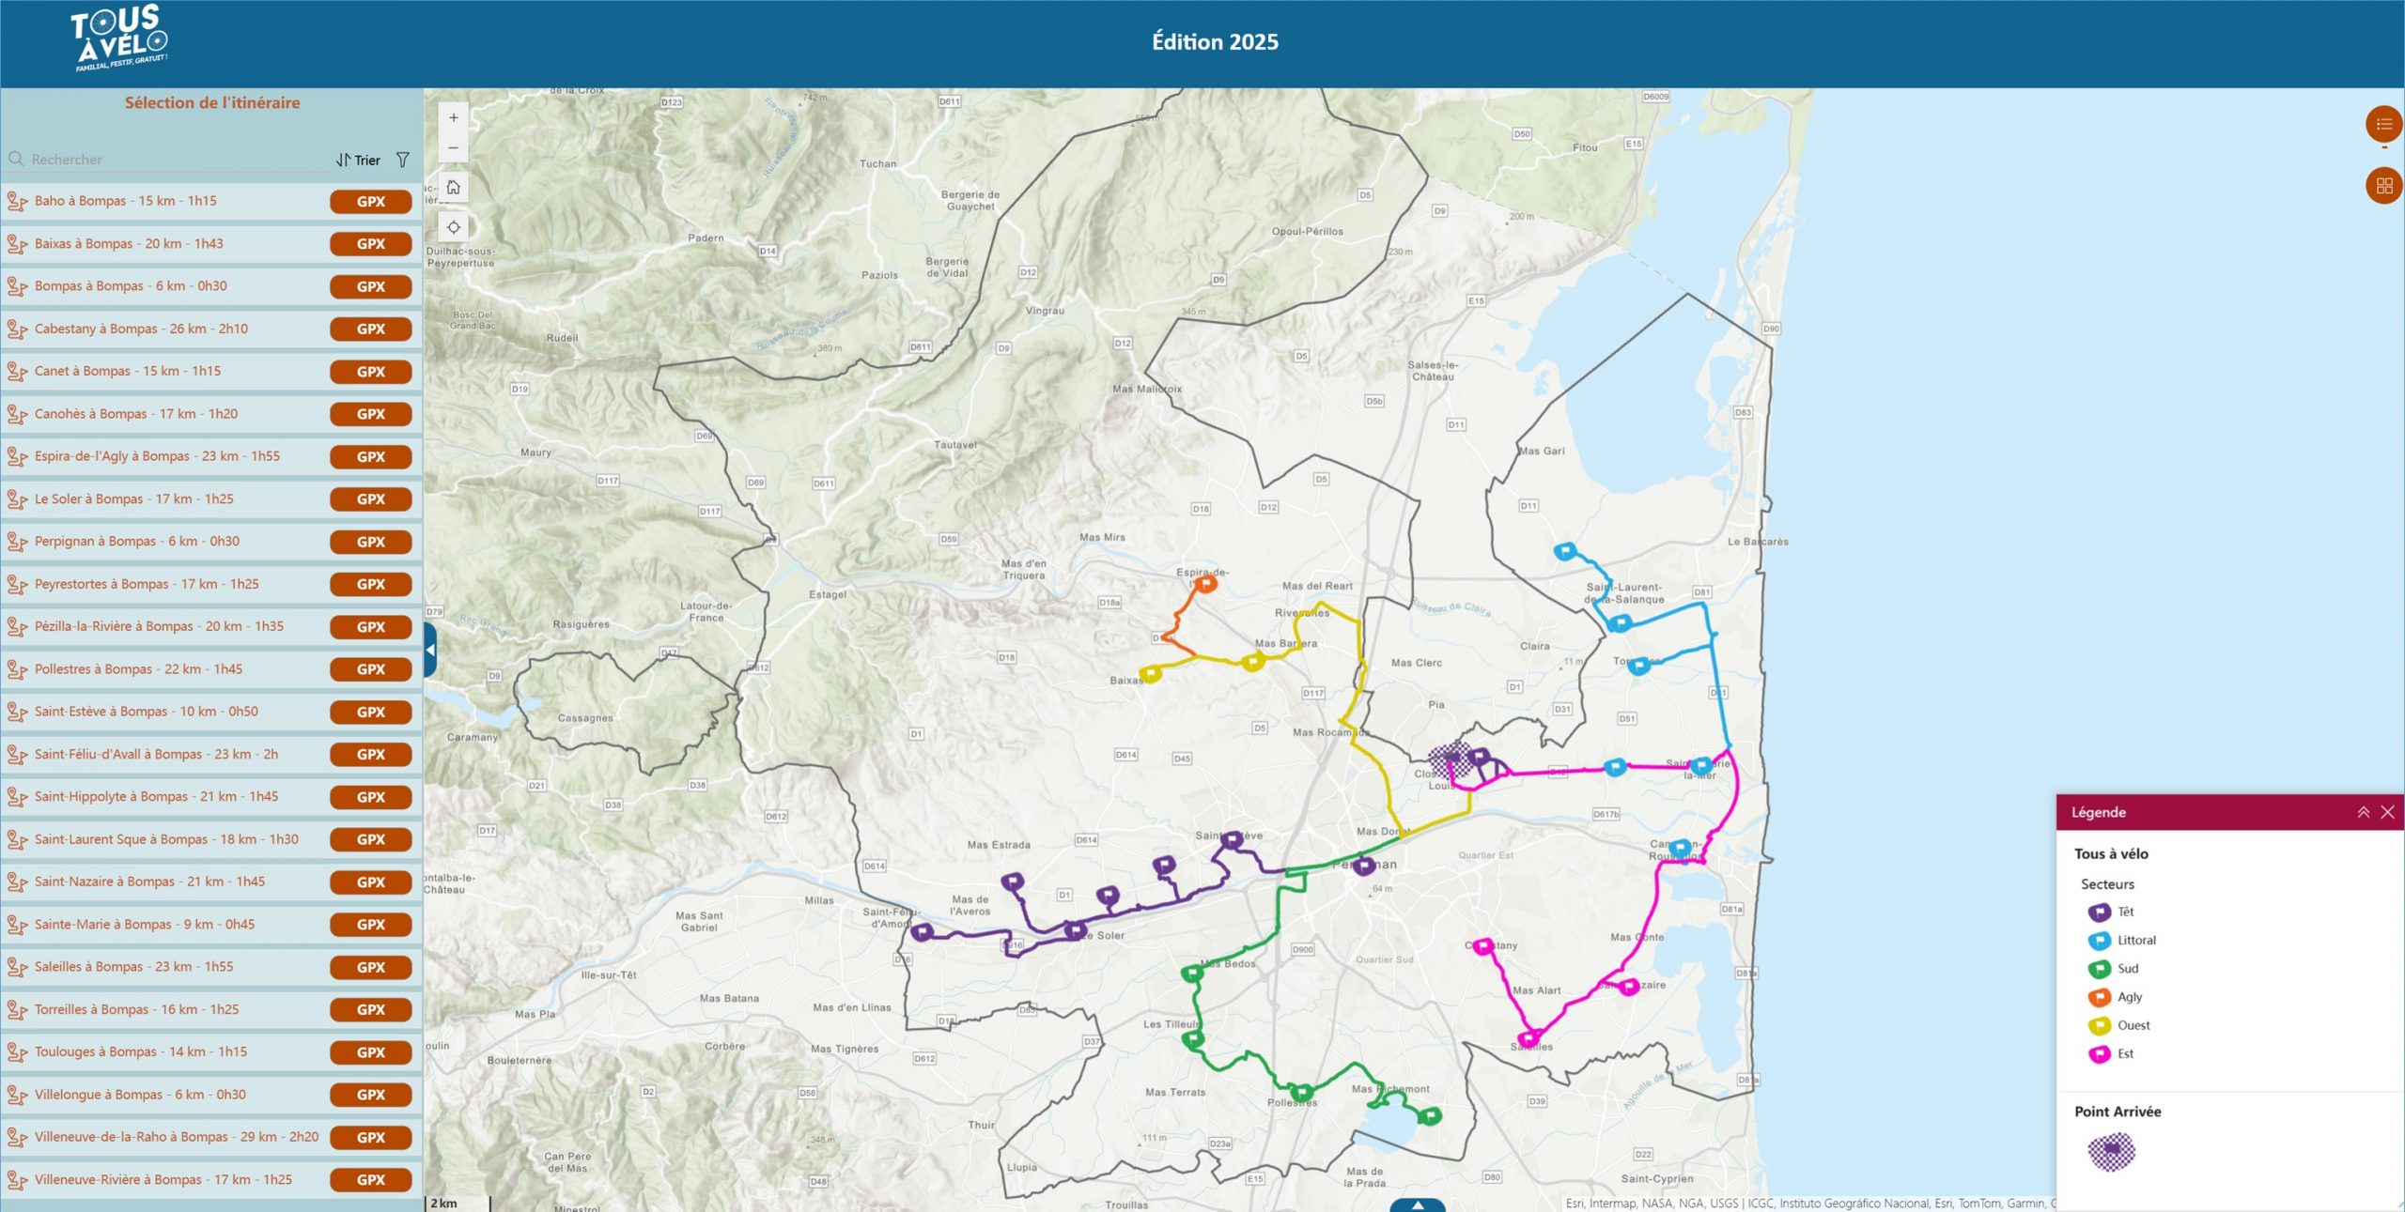The width and height of the screenshot is (2405, 1212).
Task: Click the Espira-de-l'Agly orange route marker
Action: [x=1205, y=583]
